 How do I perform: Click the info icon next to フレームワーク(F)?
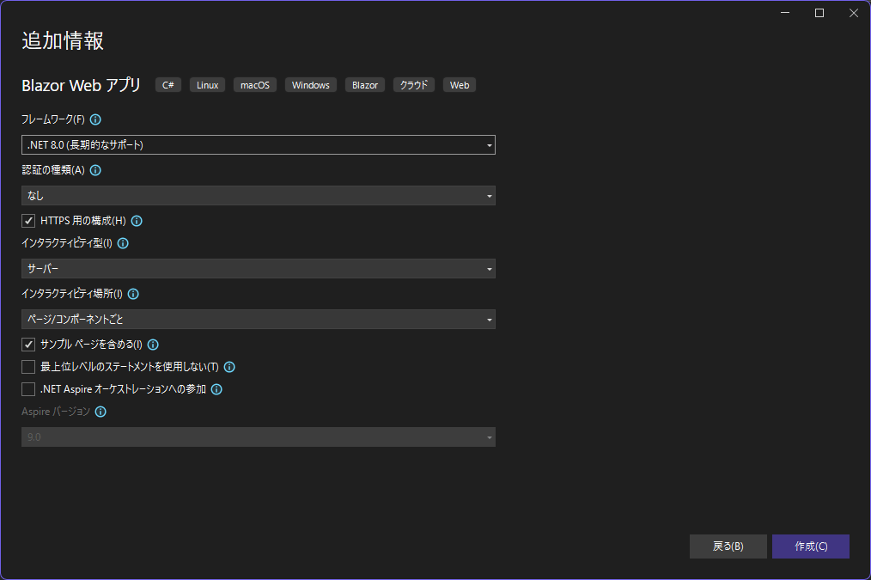(x=95, y=119)
